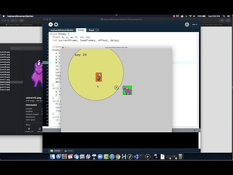Viewport: 233px width, 175px height.
Task: Stop the running sketch
Action: [56, 24]
